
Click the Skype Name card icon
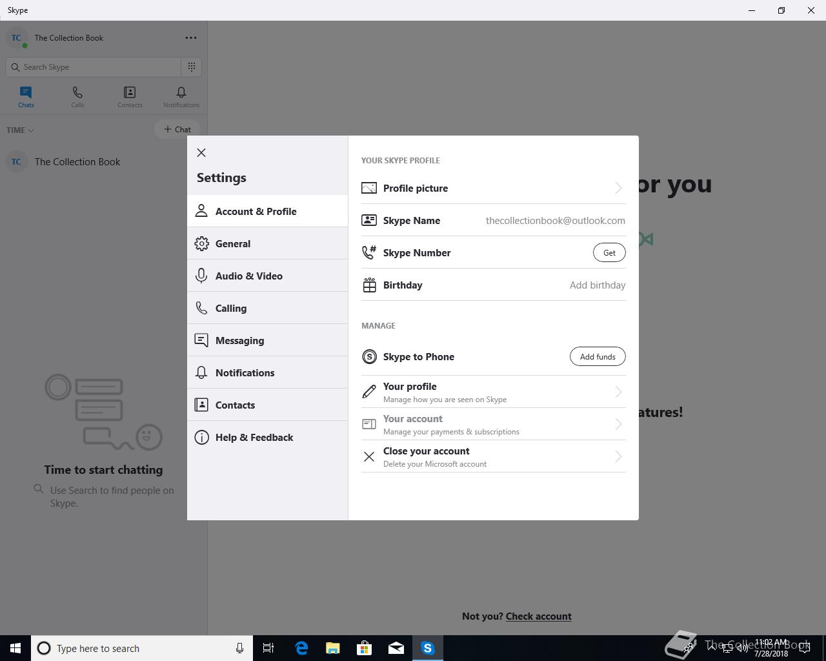(x=369, y=220)
